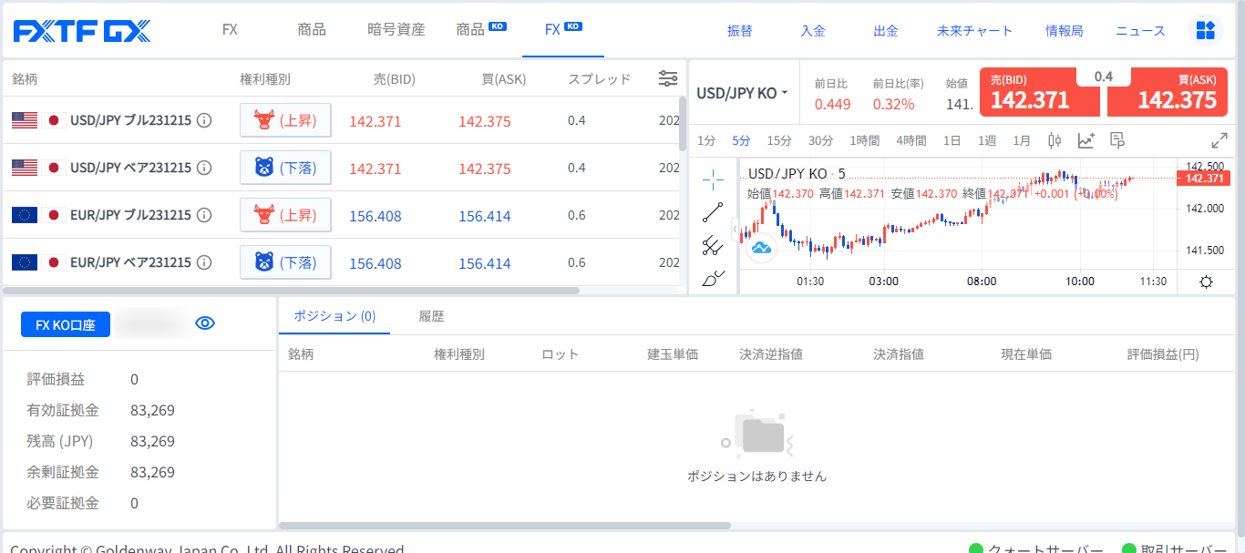The image size is (1245, 553).
Task: Collapse the chart drawing toolbar
Action: (x=736, y=229)
